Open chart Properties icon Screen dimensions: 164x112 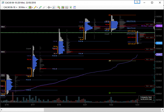[75, 7]
